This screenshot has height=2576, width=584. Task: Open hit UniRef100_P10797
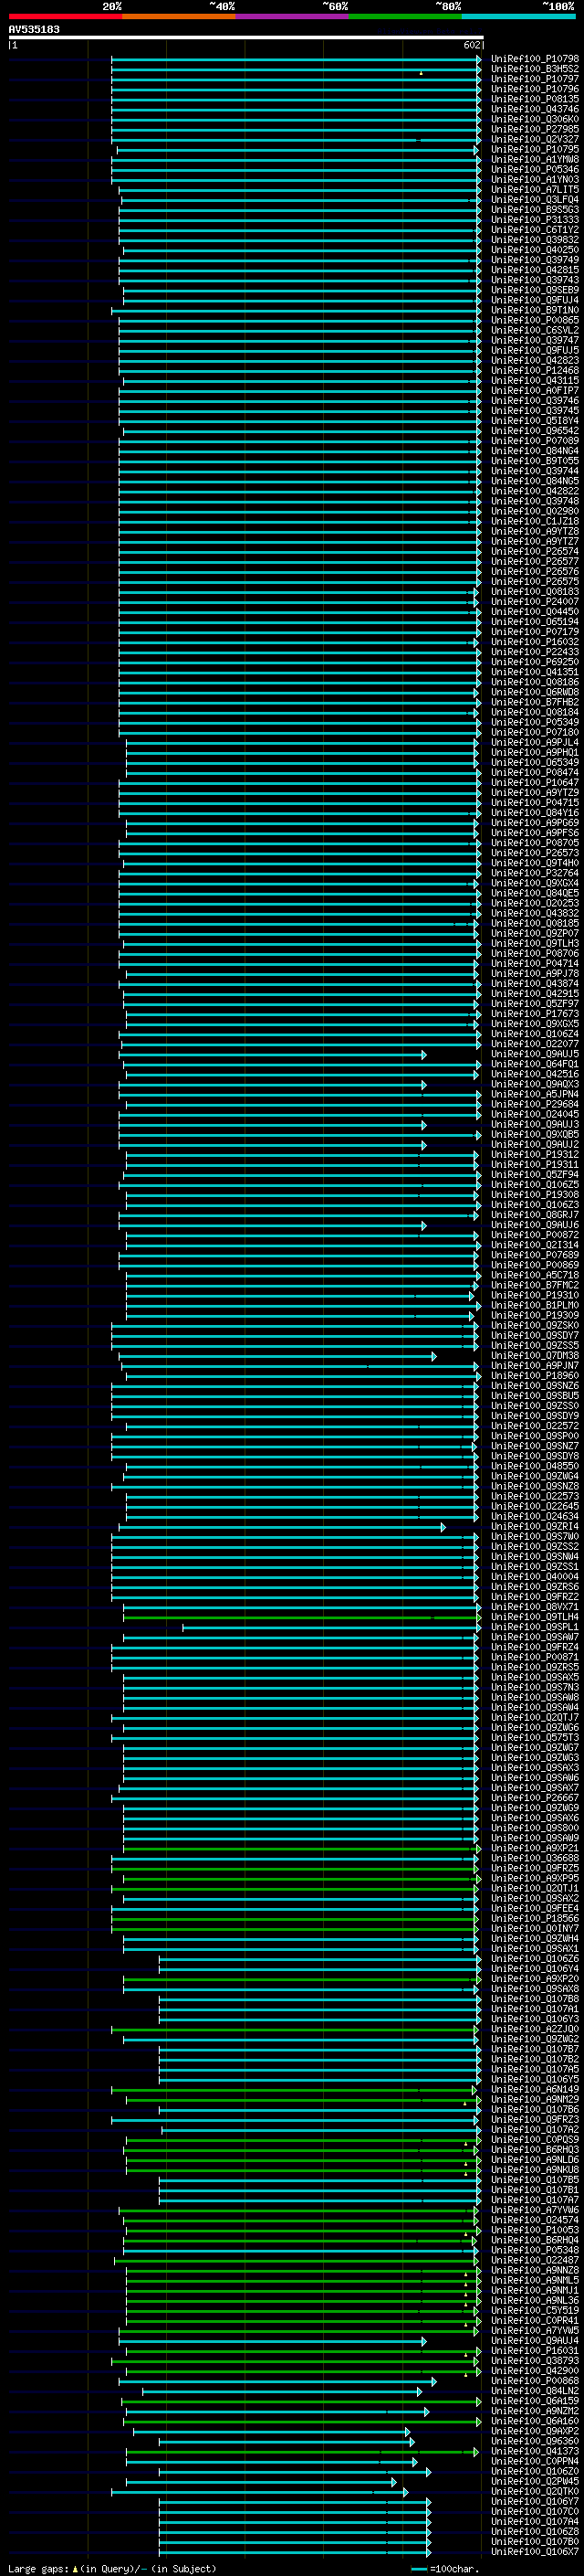coord(535,79)
